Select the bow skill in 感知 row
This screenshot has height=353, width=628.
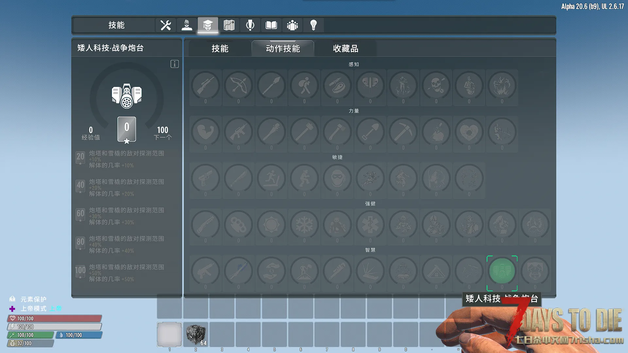(238, 87)
